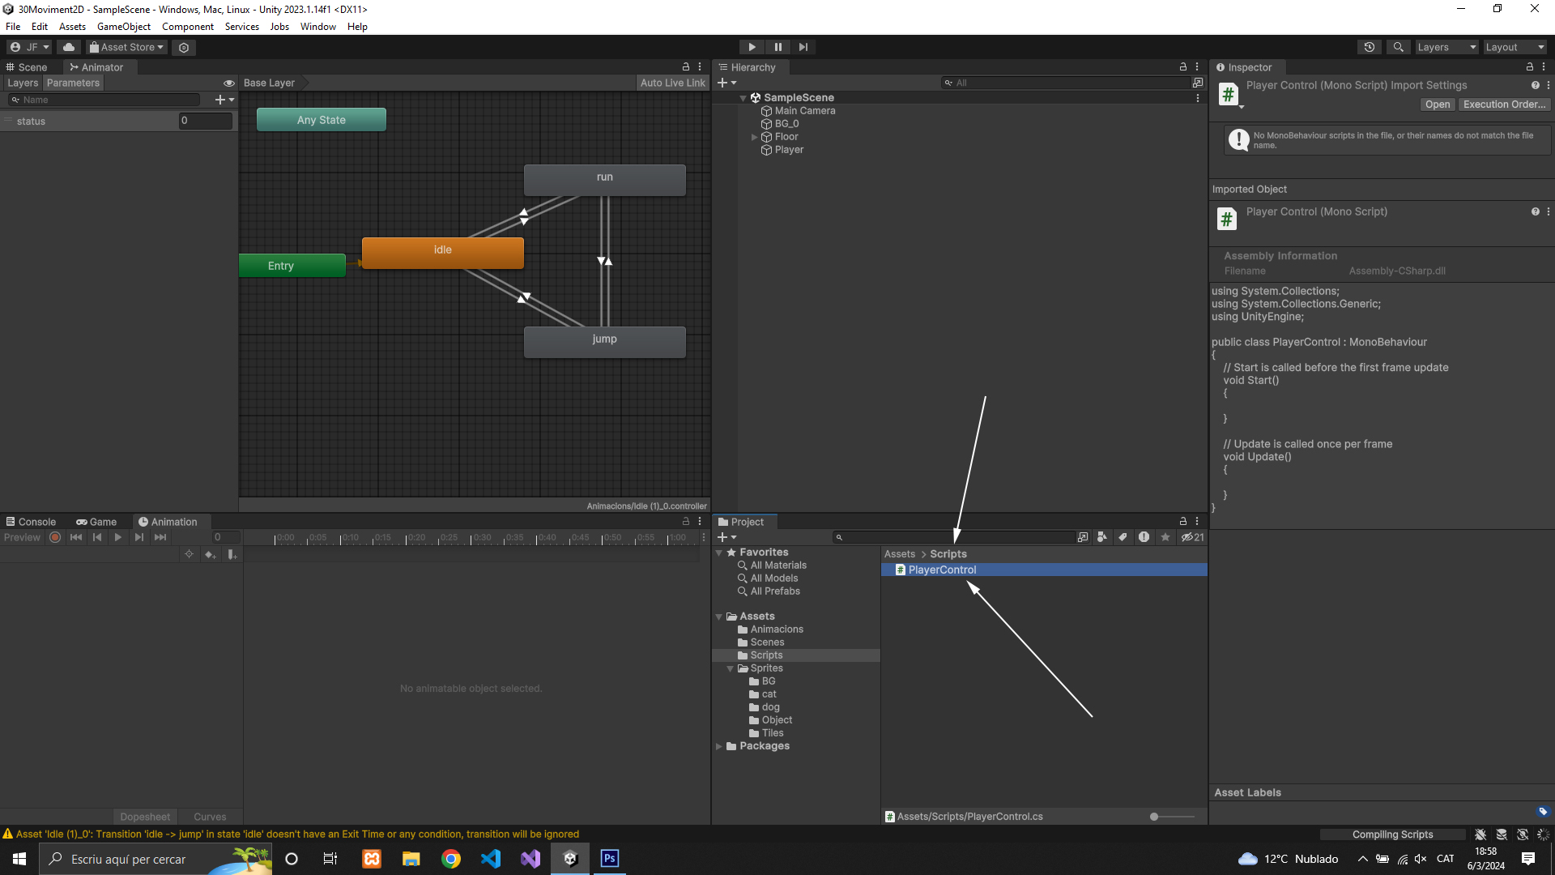Click the Project favorites star icon
The width and height of the screenshot is (1555, 875).
click(x=1165, y=537)
